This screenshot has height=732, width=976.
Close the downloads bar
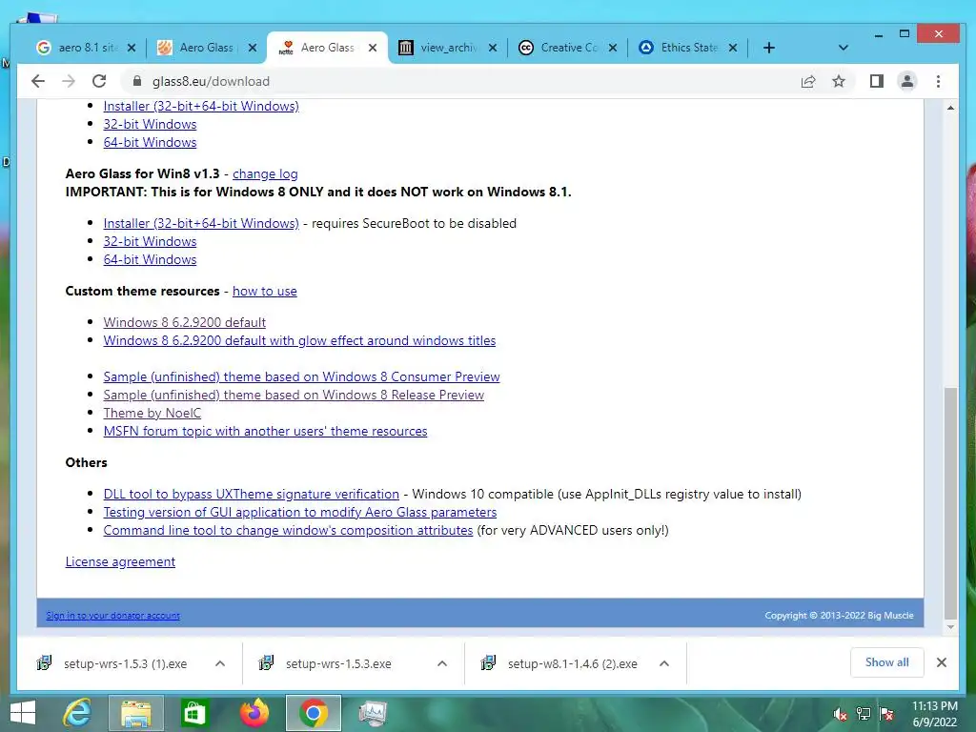coord(941,662)
